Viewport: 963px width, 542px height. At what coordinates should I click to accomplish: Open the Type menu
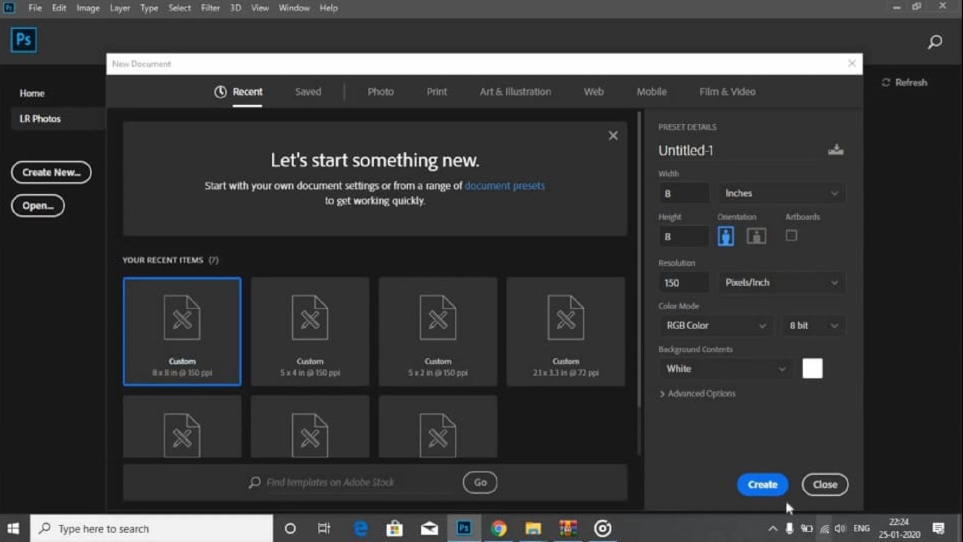point(149,8)
